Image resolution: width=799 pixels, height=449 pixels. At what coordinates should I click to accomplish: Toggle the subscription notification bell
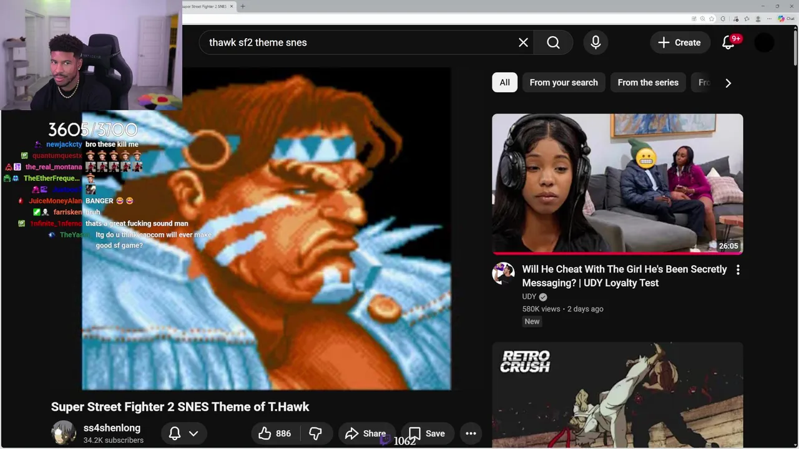175,433
